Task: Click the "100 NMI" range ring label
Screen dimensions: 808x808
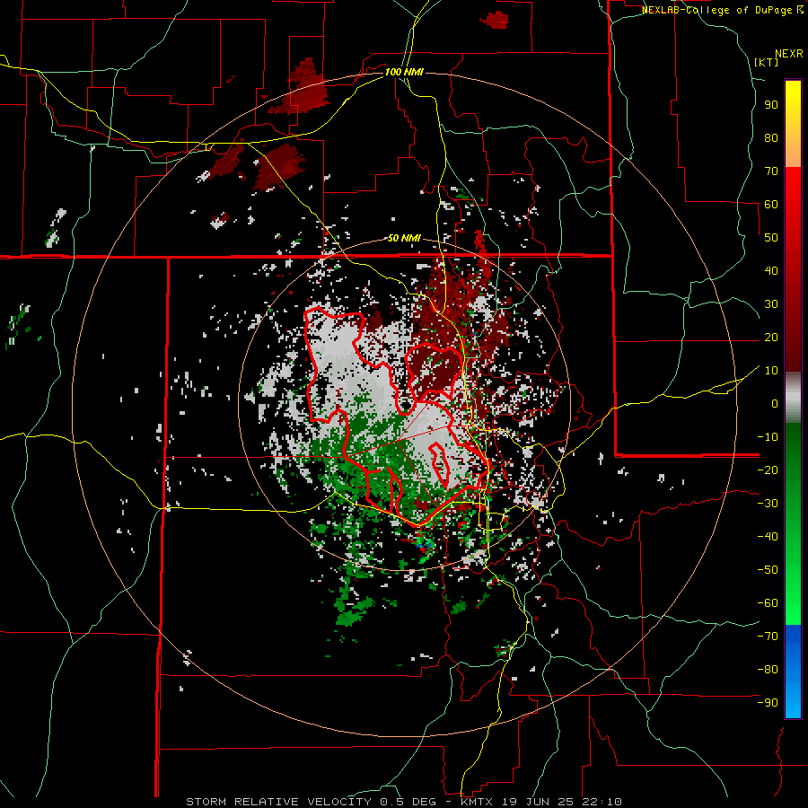Action: point(404,72)
